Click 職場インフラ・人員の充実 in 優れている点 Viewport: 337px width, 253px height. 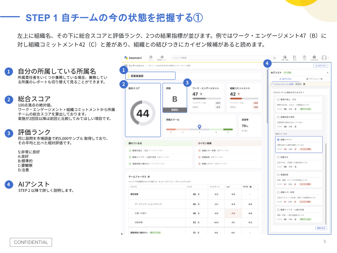(144, 157)
